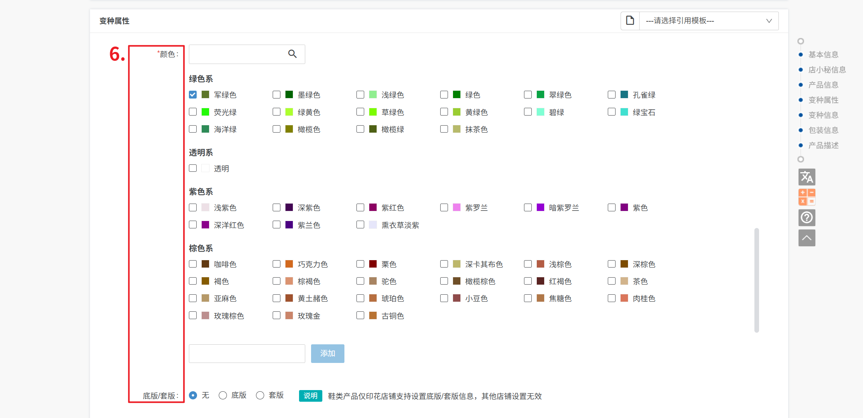
Task: Open the calculator icon in sidebar
Action: [807, 197]
